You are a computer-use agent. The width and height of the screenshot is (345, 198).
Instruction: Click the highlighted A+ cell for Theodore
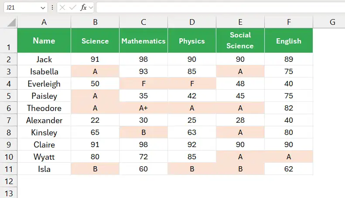143,108
